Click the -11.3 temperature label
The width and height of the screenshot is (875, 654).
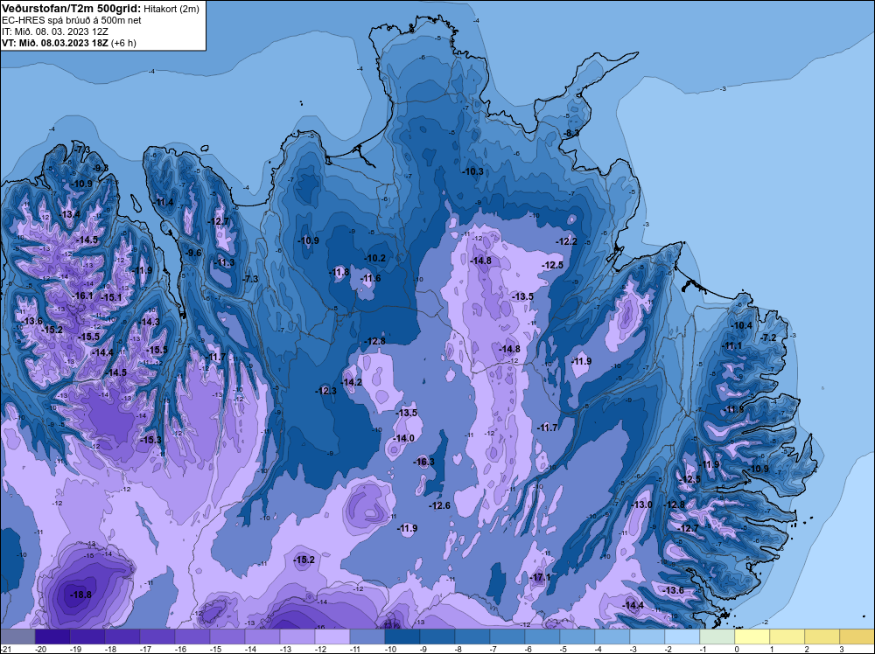224,262
